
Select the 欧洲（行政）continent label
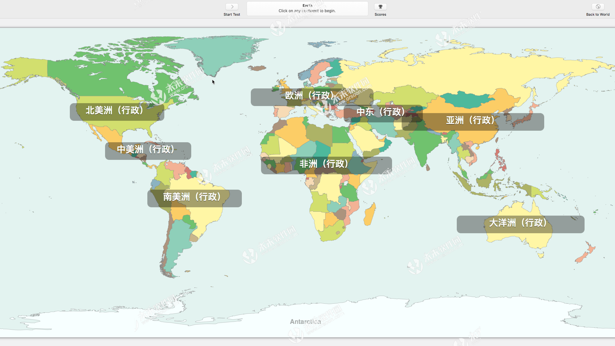pos(312,97)
